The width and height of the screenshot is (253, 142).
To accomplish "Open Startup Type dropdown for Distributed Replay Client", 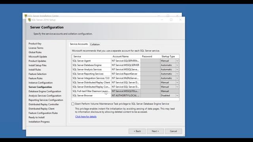I will pos(177,82).
